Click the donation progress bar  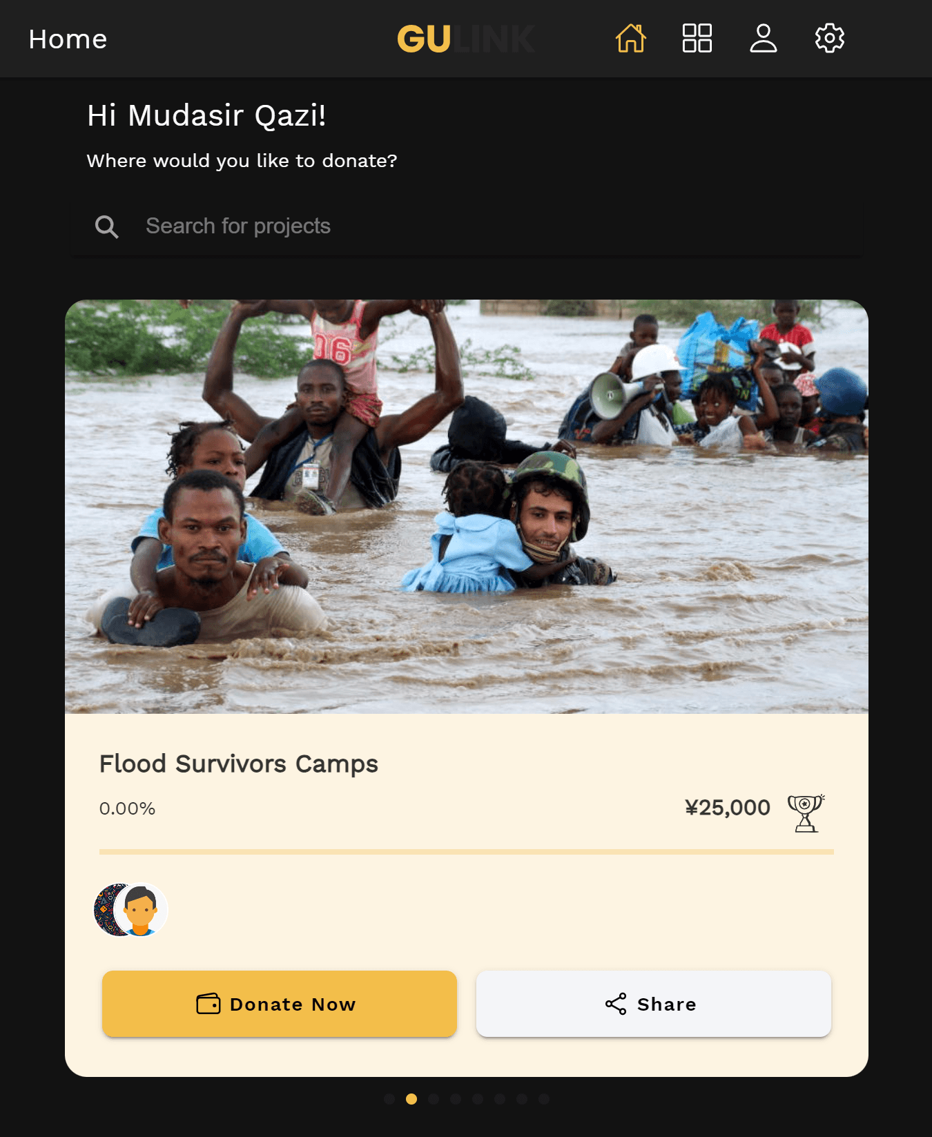tap(467, 852)
